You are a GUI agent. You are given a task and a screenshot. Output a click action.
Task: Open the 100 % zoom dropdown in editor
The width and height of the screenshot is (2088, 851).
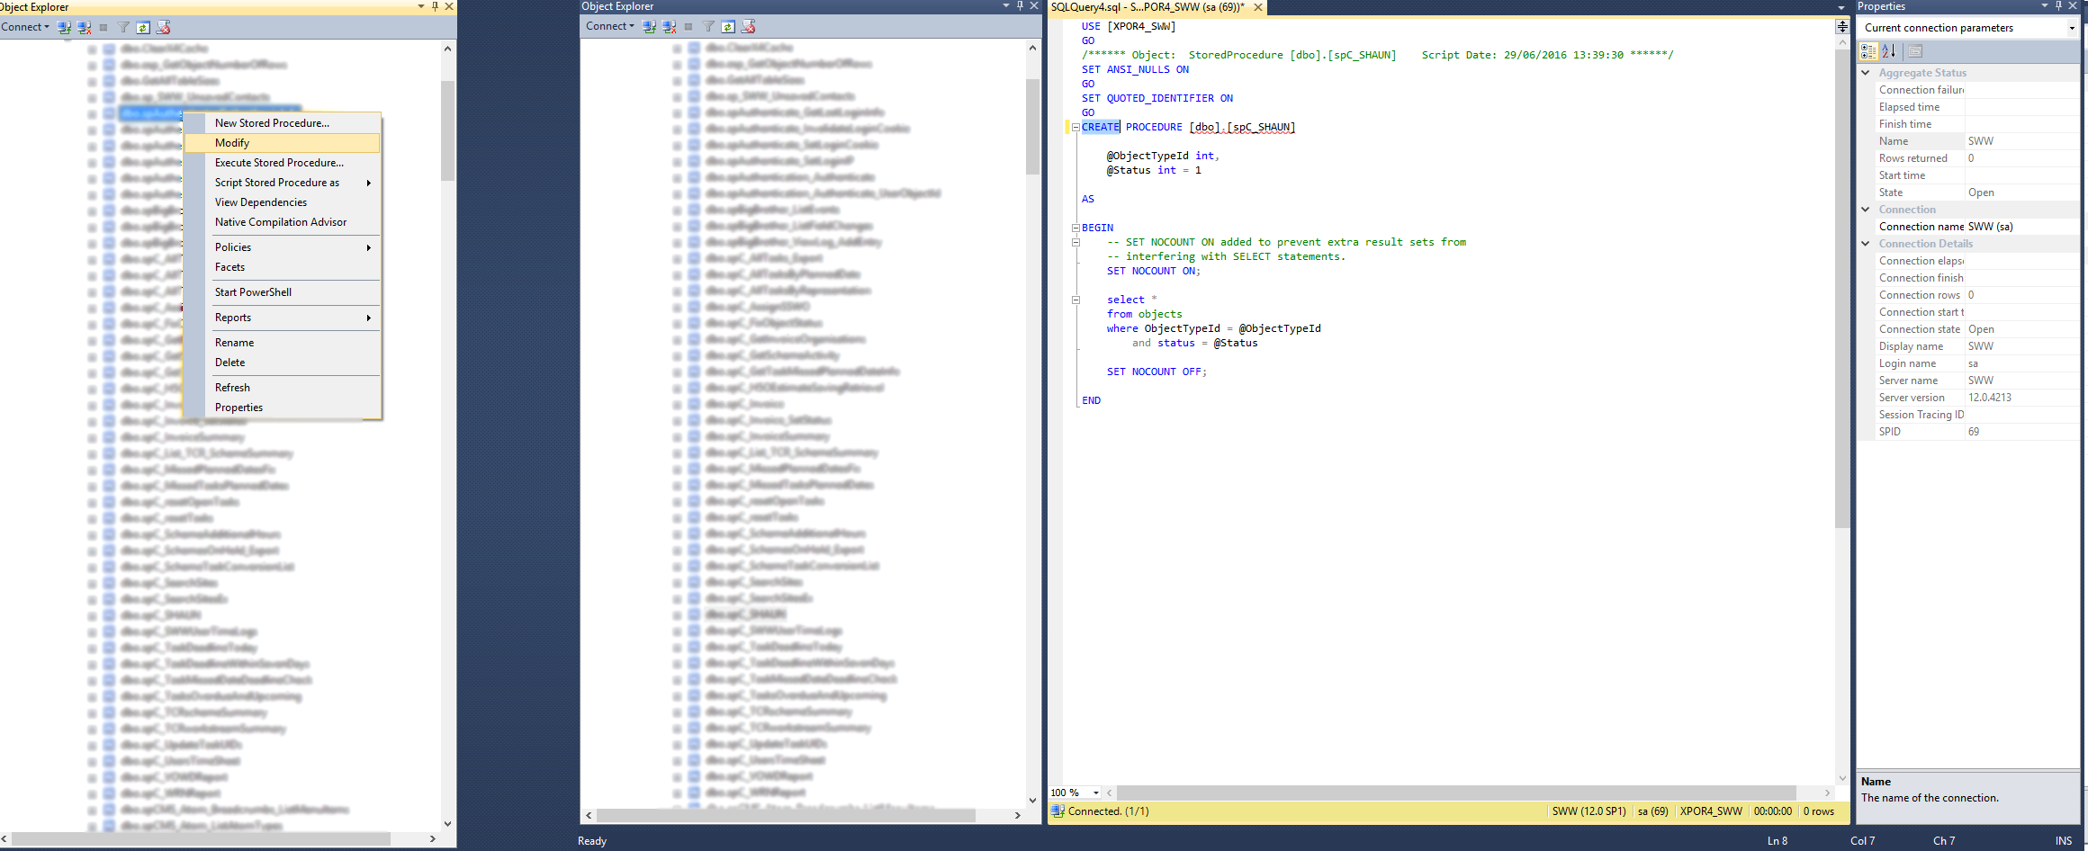click(1095, 793)
